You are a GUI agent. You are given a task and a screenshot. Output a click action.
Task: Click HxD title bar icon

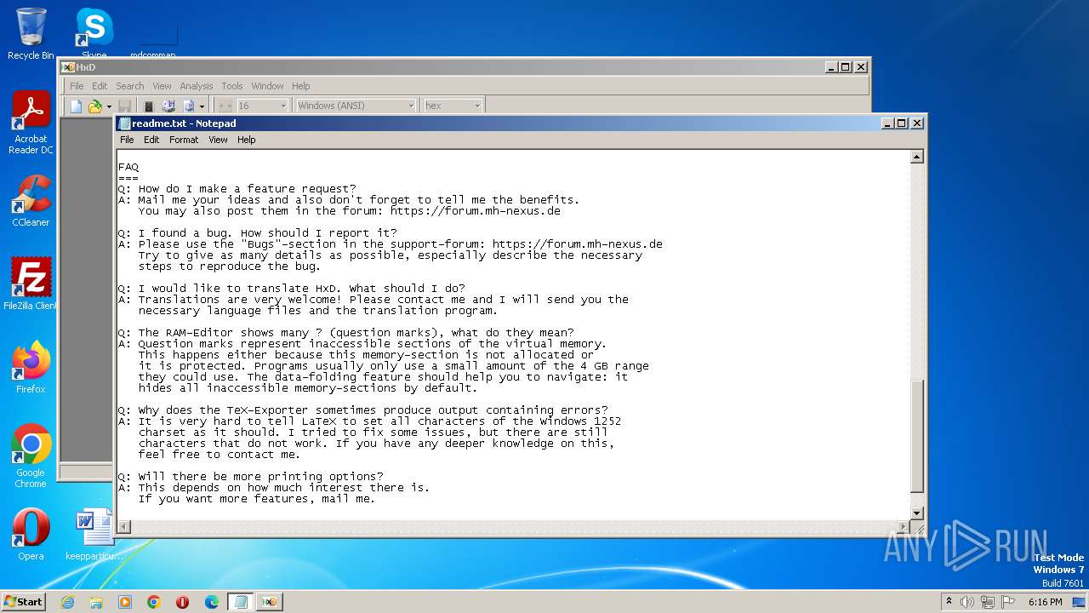tap(68, 67)
